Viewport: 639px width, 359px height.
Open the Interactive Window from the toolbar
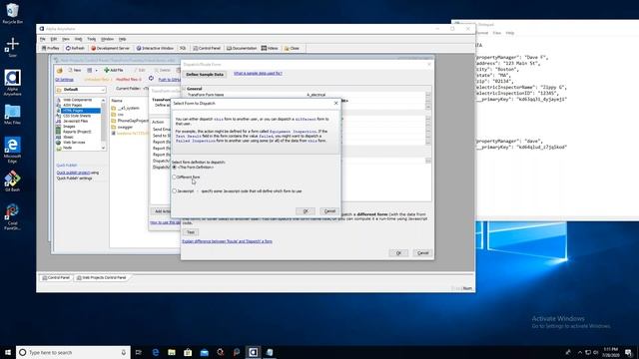coord(155,48)
